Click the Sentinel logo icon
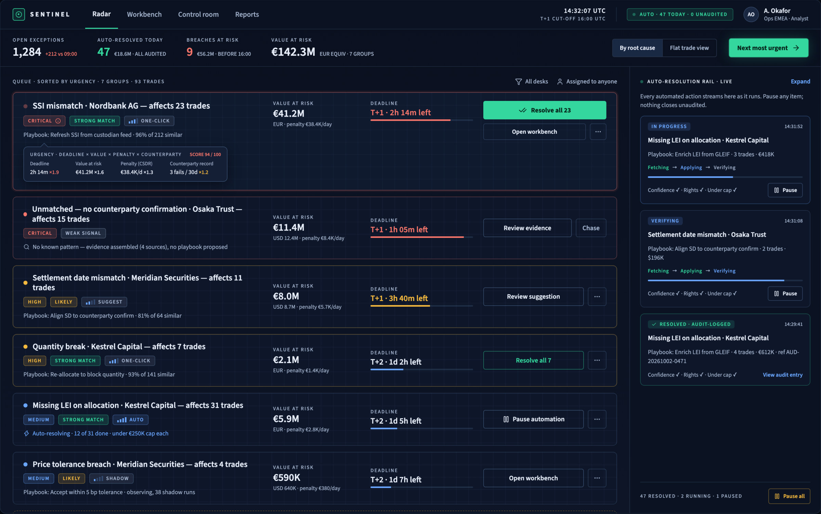This screenshot has height=514, width=821. [19, 14]
